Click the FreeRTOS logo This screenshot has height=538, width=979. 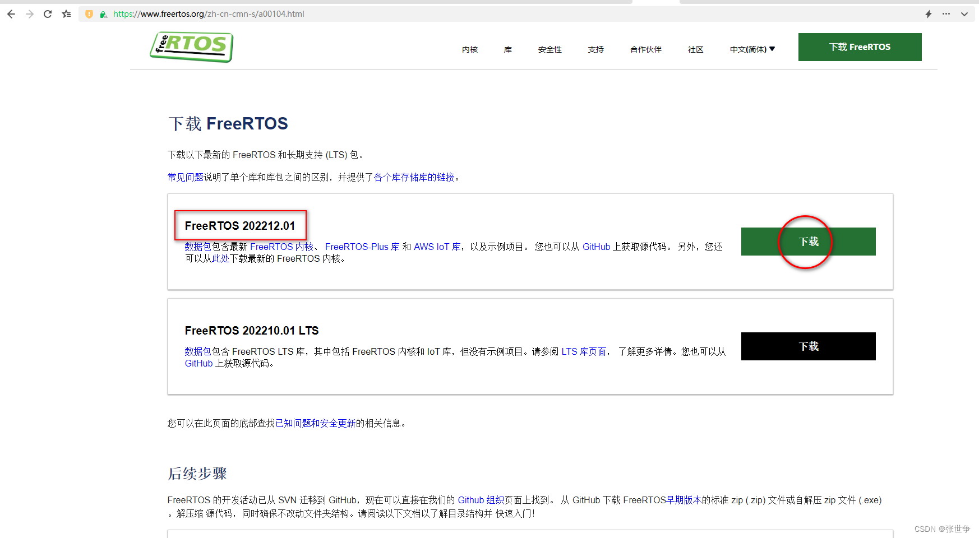pyautogui.click(x=192, y=47)
